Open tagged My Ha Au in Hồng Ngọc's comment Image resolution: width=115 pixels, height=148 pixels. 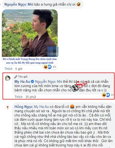click(x=41, y=107)
